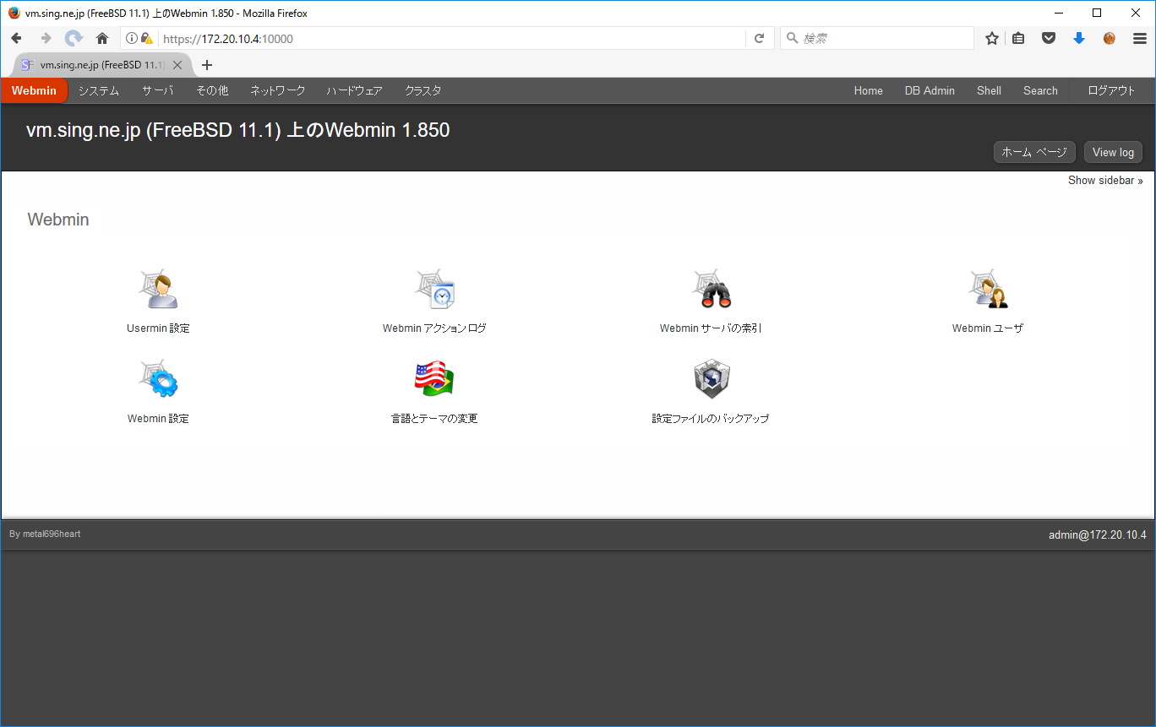This screenshot has height=727, width=1156.
Task: Click the site info icon in address bar
Action: click(x=132, y=38)
